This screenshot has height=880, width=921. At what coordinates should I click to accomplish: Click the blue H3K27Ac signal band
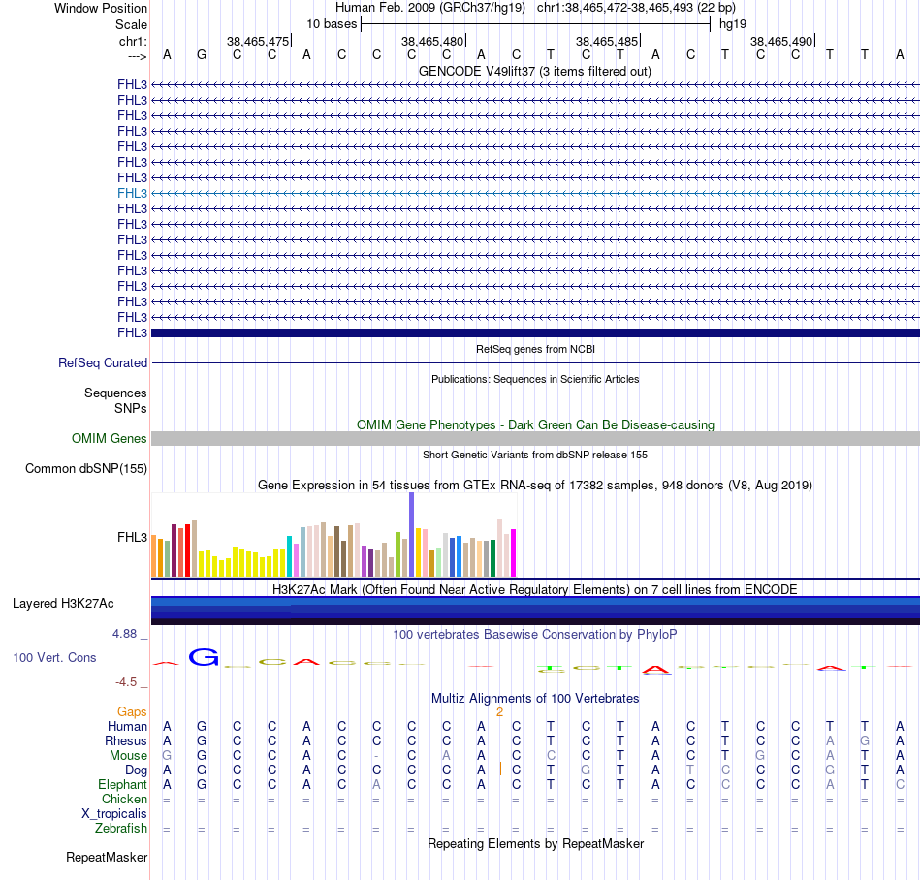[534, 608]
